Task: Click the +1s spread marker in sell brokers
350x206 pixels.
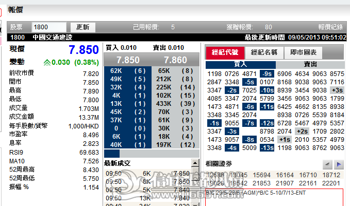Action: tap(285, 140)
